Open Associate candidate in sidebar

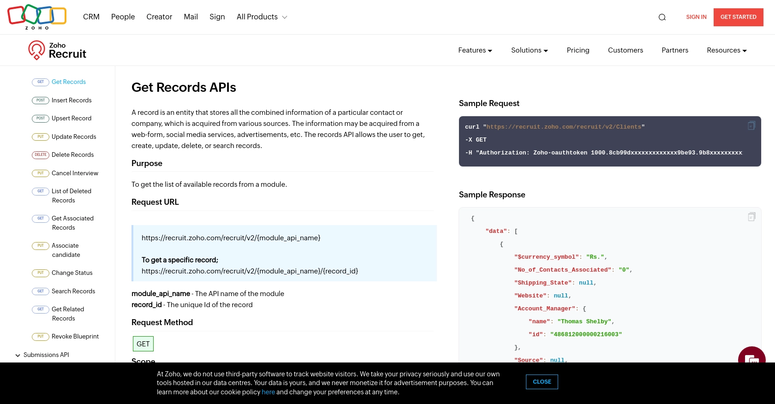click(66, 250)
